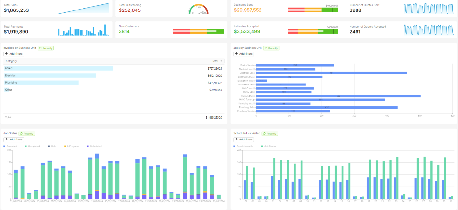The image size is (458, 210).
Task: Click the 3988 quotes sent figure
Action: tap(355, 10)
